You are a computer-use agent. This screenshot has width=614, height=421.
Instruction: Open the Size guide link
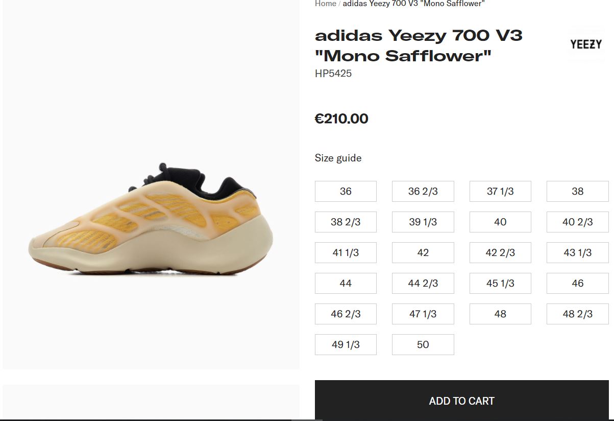338,158
